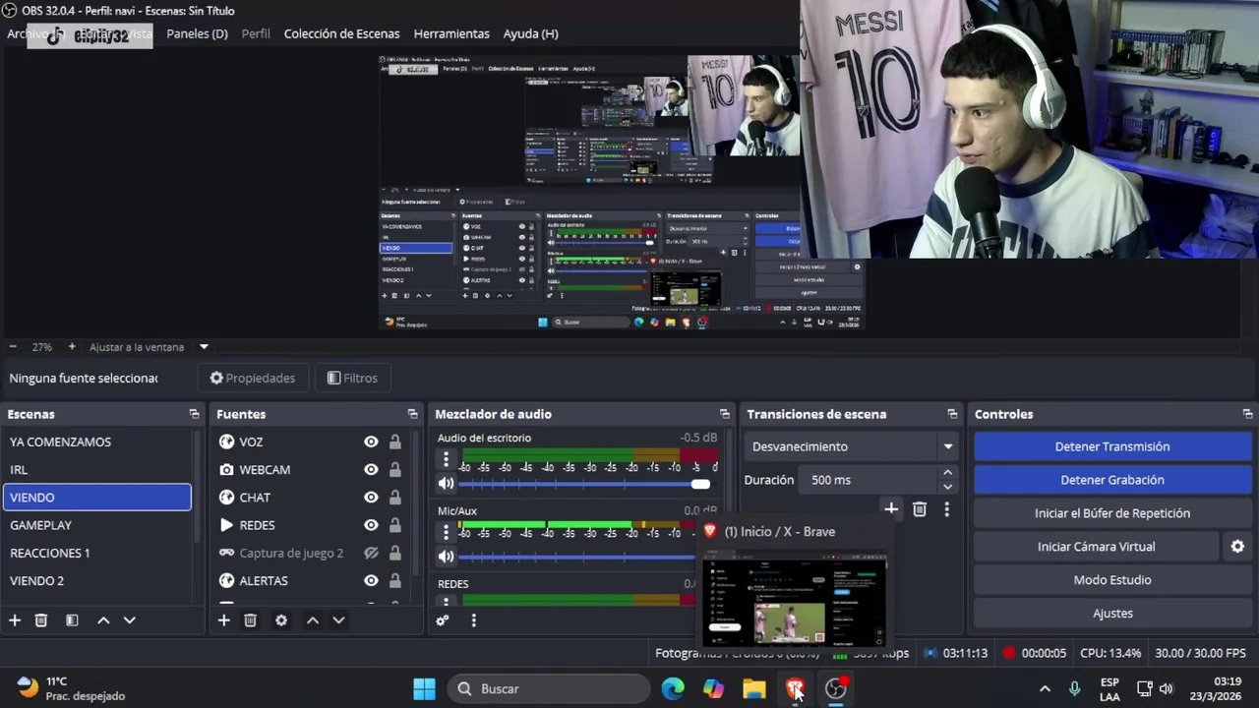Screen dimensions: 1259x708
Task: Open Herramientas menu
Action: pos(451,33)
